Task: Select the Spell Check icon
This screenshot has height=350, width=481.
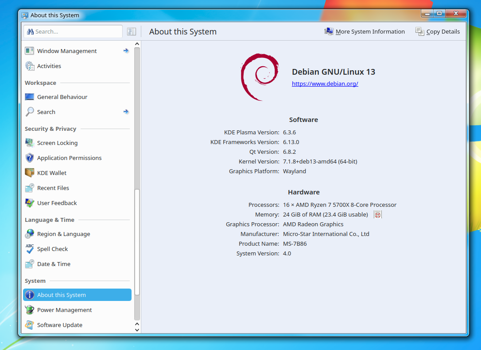Action: 29,249
